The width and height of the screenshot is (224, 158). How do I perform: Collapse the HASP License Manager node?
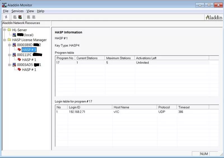tap(4, 40)
